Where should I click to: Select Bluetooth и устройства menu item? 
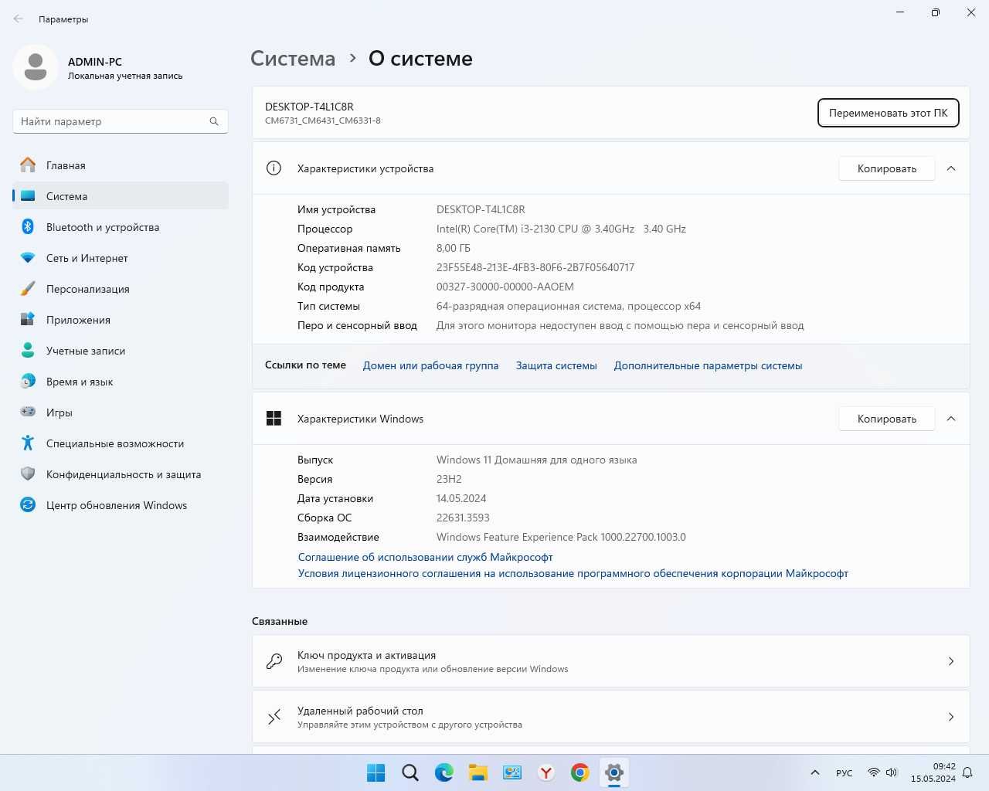[x=121, y=227]
